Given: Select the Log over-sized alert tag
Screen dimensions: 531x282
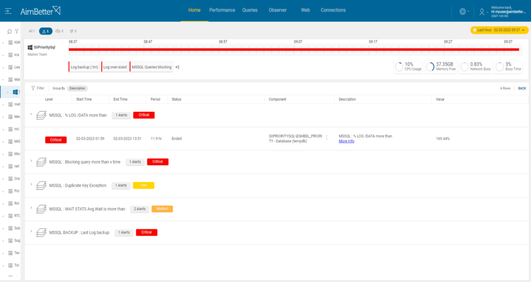Looking at the screenshot, I should click(115, 67).
